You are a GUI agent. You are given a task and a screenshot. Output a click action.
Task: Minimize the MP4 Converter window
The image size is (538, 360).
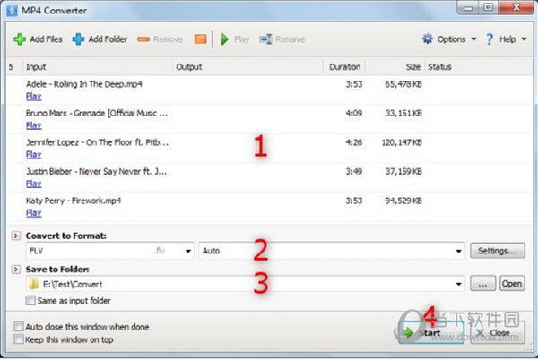pyautogui.click(x=468, y=8)
